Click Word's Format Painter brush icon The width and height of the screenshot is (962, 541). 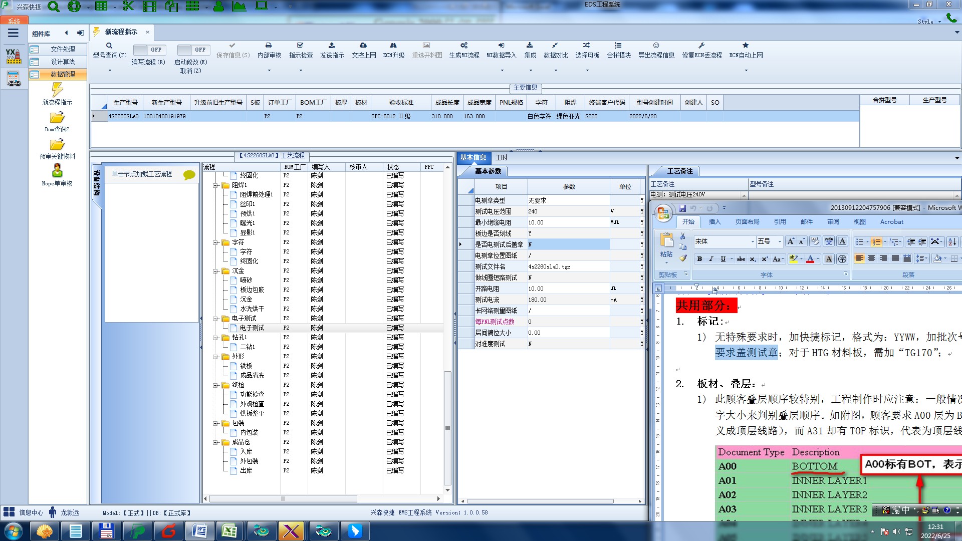click(x=683, y=258)
